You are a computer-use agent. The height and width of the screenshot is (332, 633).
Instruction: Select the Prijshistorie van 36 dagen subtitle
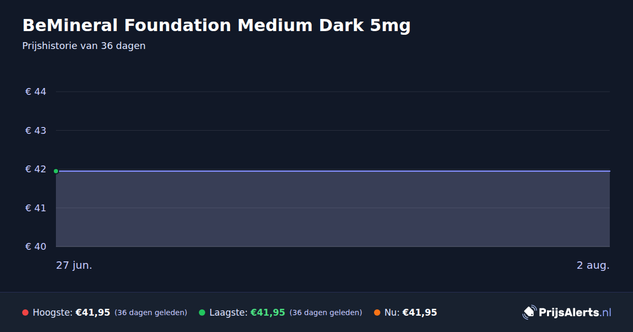[84, 46]
